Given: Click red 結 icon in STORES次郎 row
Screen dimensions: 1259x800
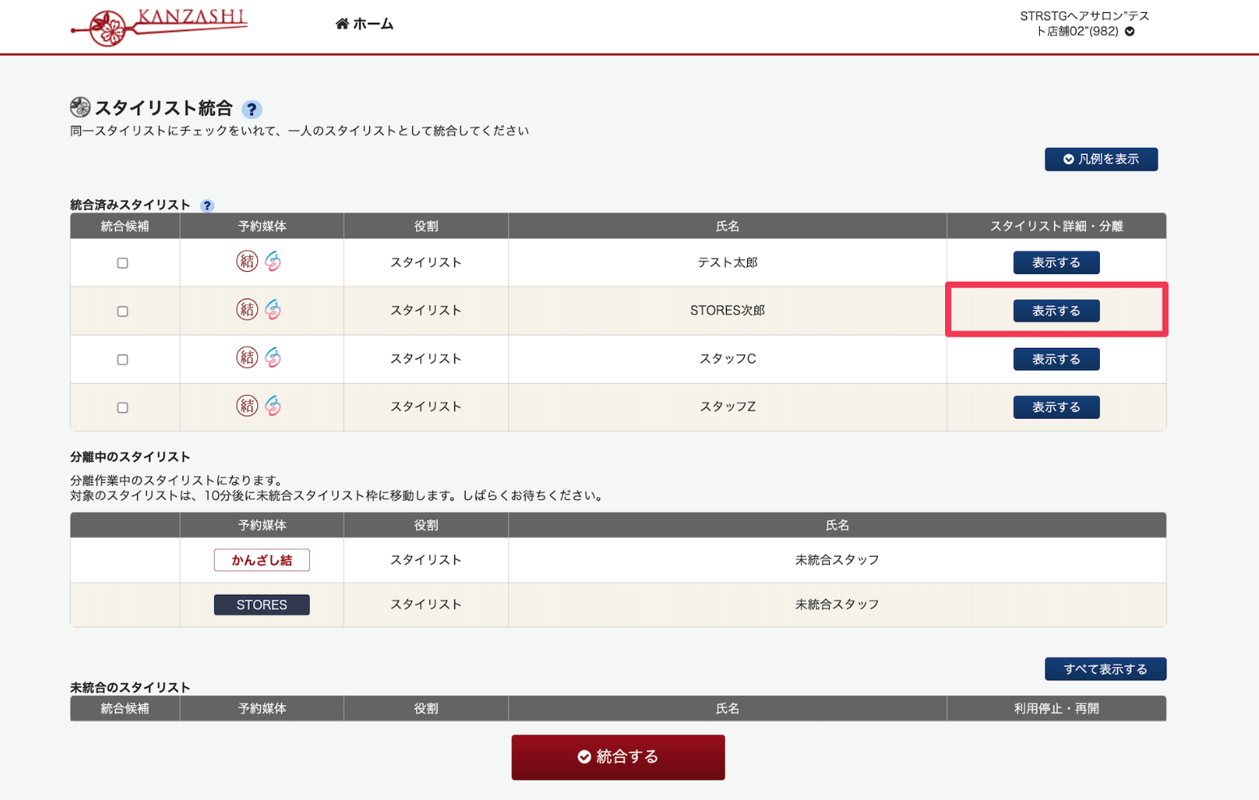Looking at the screenshot, I should pos(247,309).
